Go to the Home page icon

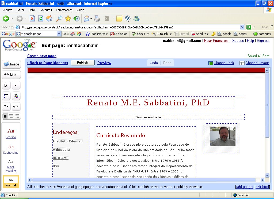pyautogui.click(x=49, y=19)
